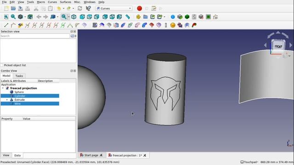Collapse the freecad projection tree node
The image size is (294, 165).
pos(3,88)
